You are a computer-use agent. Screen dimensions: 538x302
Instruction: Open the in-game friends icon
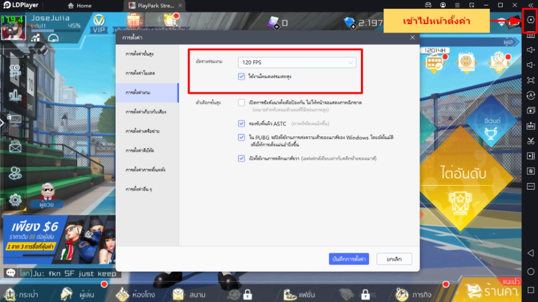(x=15, y=173)
